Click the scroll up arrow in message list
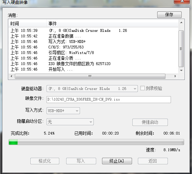This screenshot has width=192, height=174. (181, 22)
